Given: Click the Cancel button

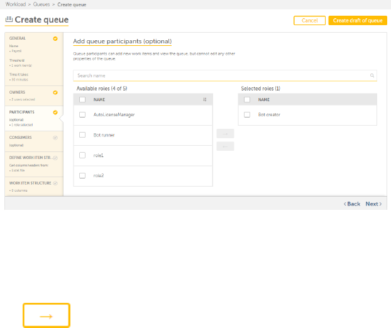Looking at the screenshot, I should point(309,21).
